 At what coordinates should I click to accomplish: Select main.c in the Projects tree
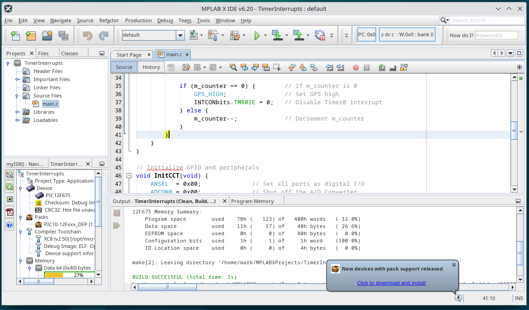tap(50, 104)
